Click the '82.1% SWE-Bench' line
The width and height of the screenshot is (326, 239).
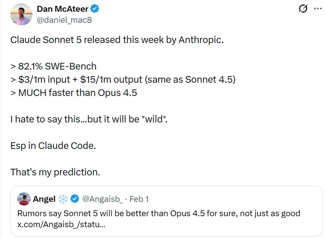pyautogui.click(x=53, y=66)
